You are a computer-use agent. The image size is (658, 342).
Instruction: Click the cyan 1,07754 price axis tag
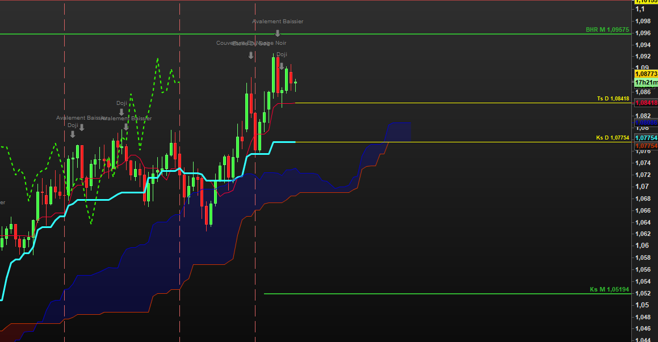click(646, 138)
